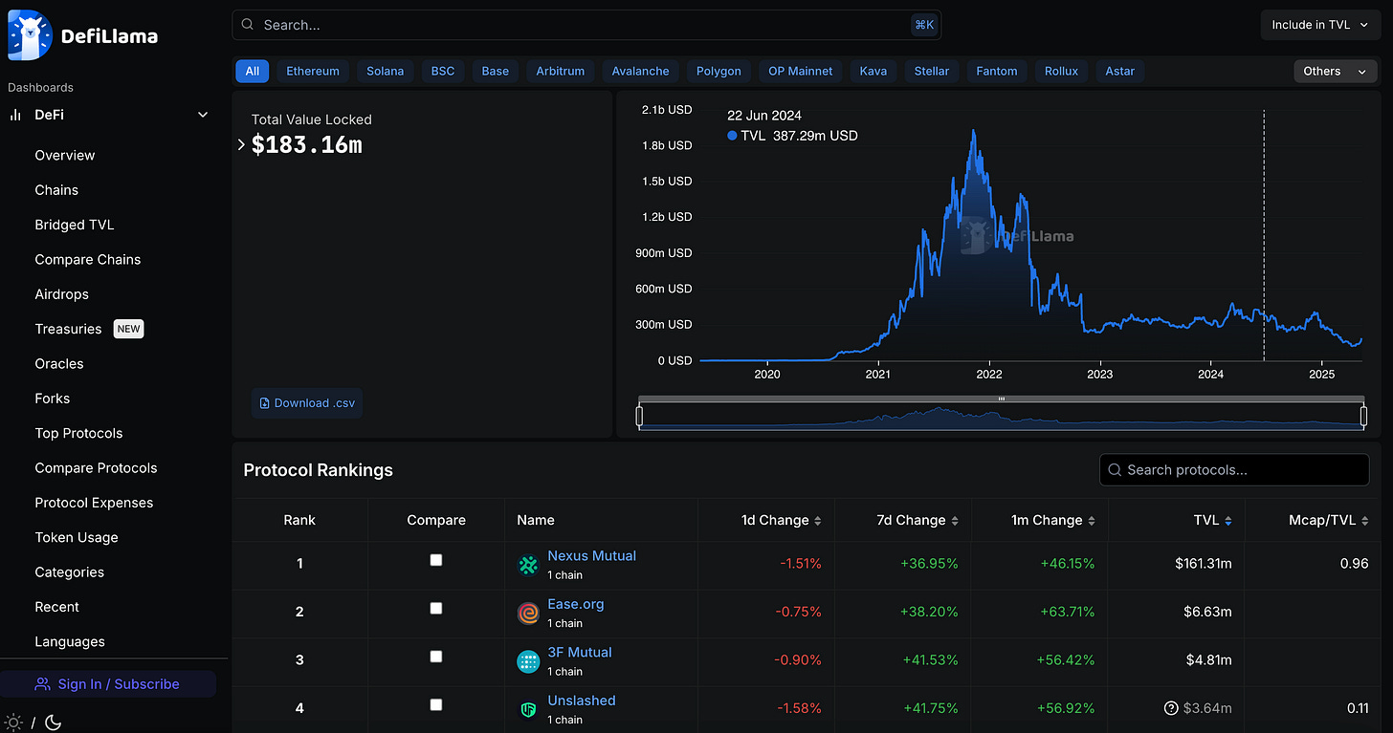Select the Polygon chain tab

(x=719, y=71)
